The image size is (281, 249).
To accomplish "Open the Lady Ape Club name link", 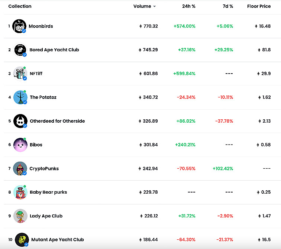I will click(46, 216).
